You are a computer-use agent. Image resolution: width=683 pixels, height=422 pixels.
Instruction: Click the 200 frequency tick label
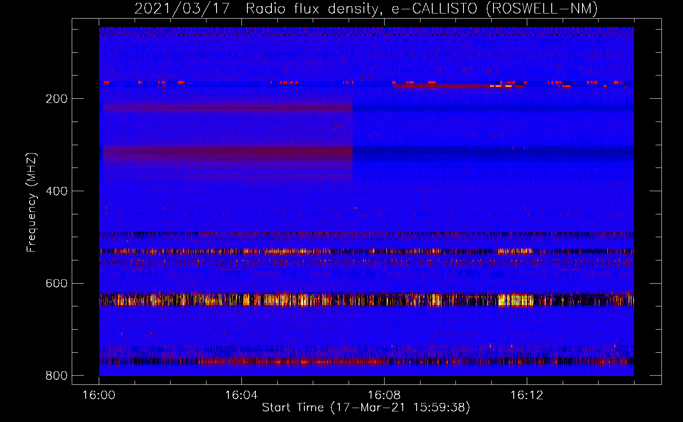(x=57, y=99)
